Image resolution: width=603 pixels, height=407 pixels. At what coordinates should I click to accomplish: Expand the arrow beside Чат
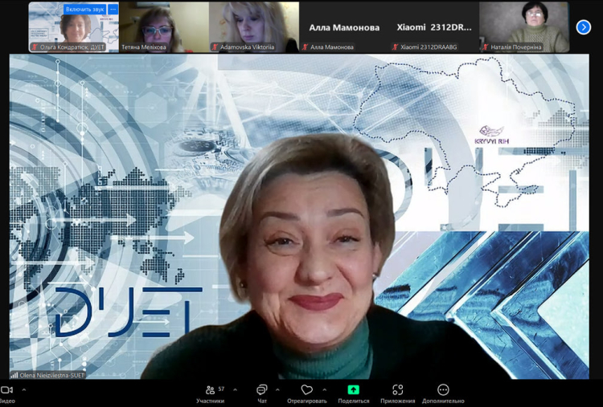click(279, 390)
